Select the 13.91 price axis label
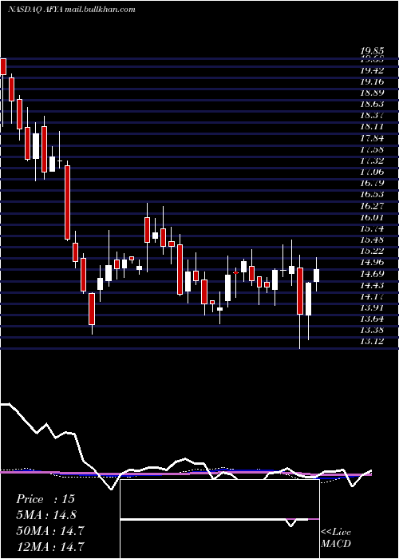 373,307
